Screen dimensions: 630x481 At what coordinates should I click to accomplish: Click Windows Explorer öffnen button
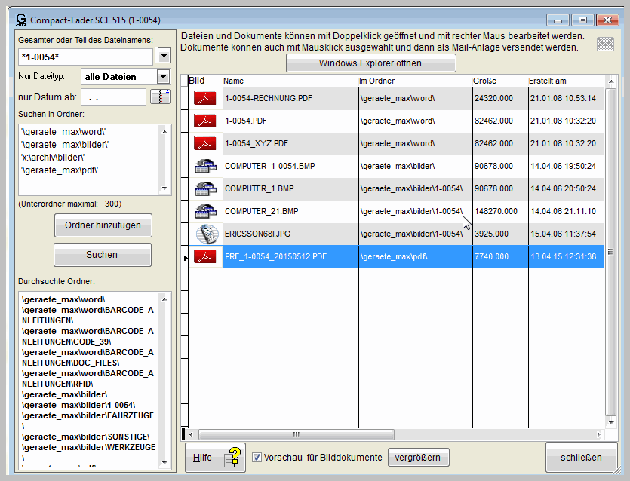[x=370, y=63]
